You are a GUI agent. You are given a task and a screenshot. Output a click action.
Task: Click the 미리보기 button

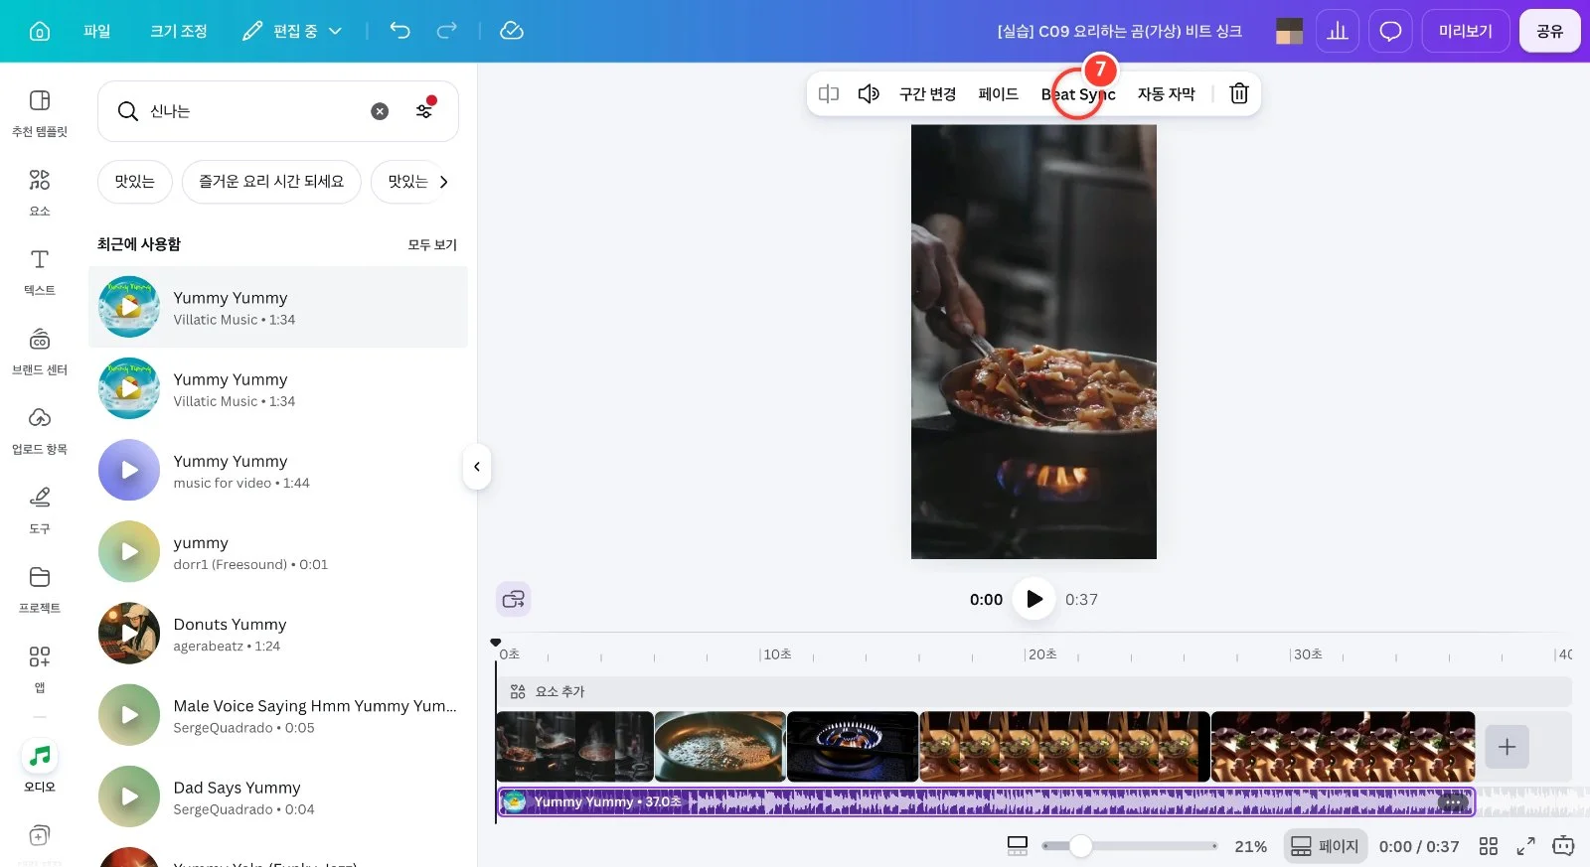(x=1466, y=31)
